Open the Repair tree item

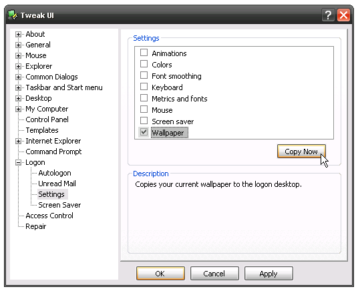pos(35,226)
